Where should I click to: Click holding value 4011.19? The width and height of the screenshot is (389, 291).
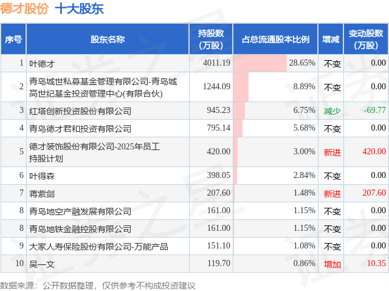[x=216, y=63]
